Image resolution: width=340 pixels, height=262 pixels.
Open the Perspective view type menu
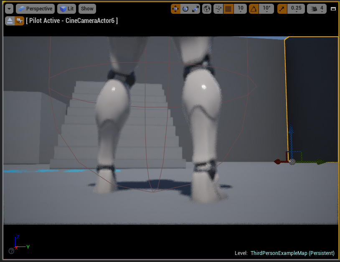click(36, 9)
